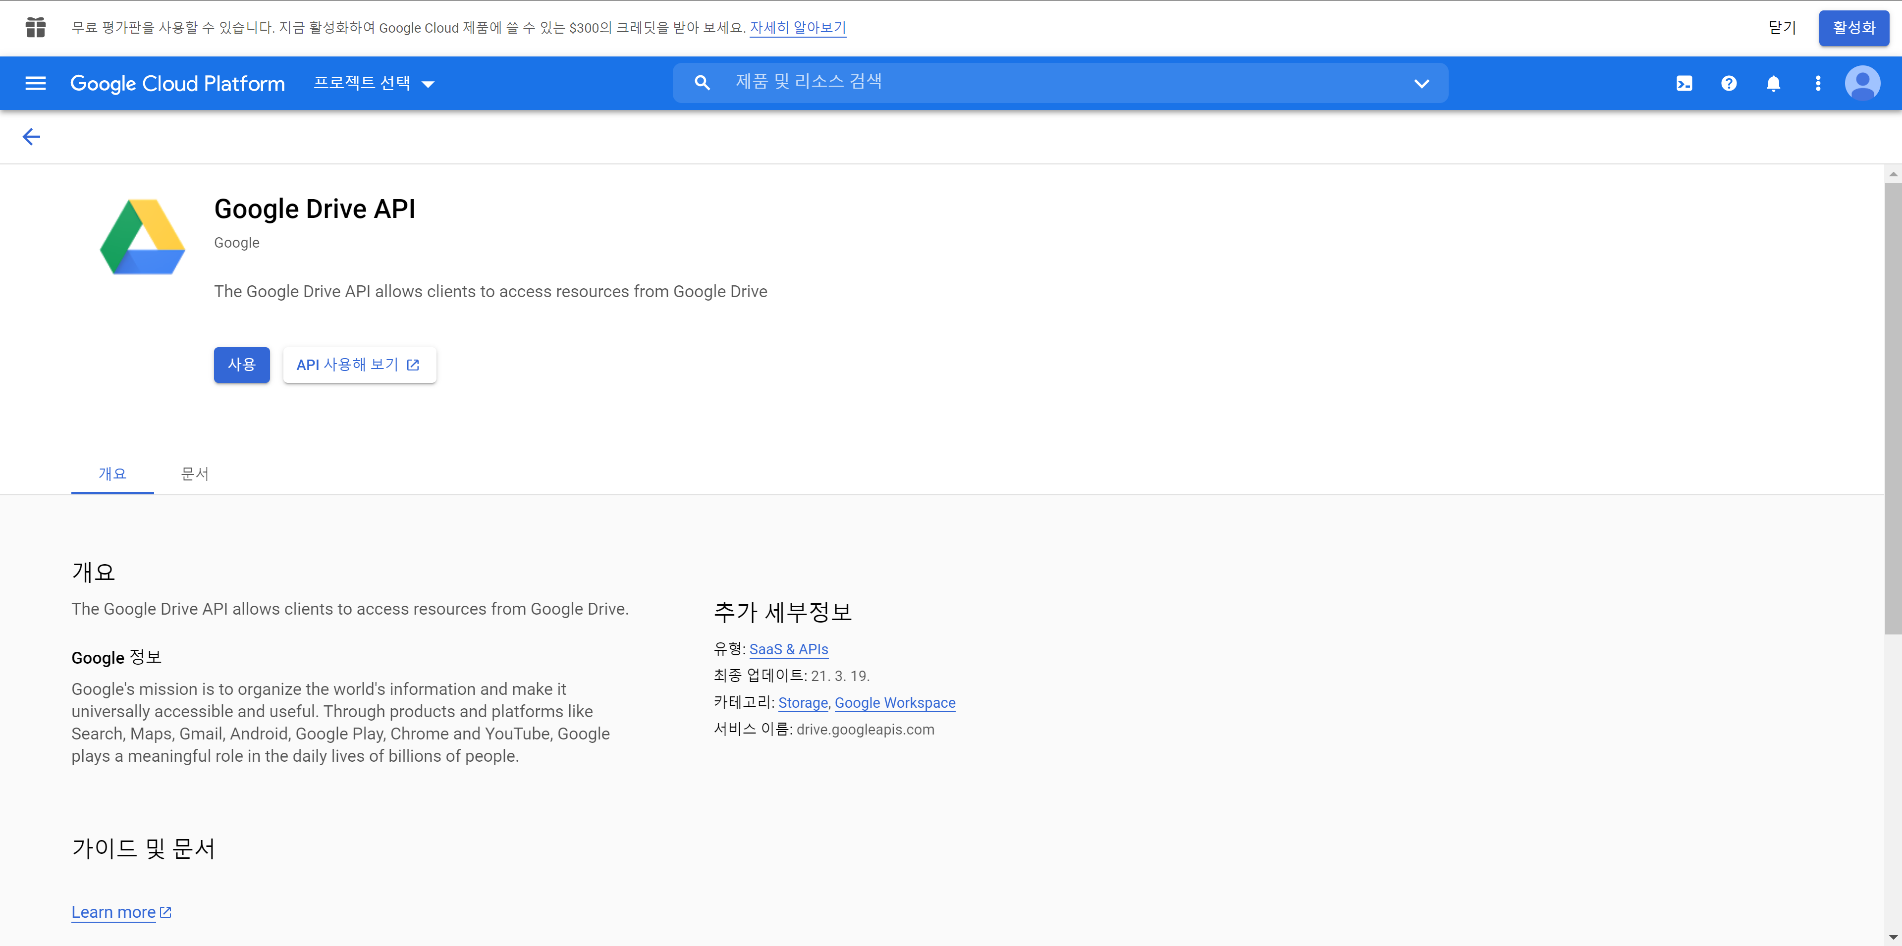1902x946 pixels.
Task: Click the search magnifier icon
Action: (x=702, y=83)
